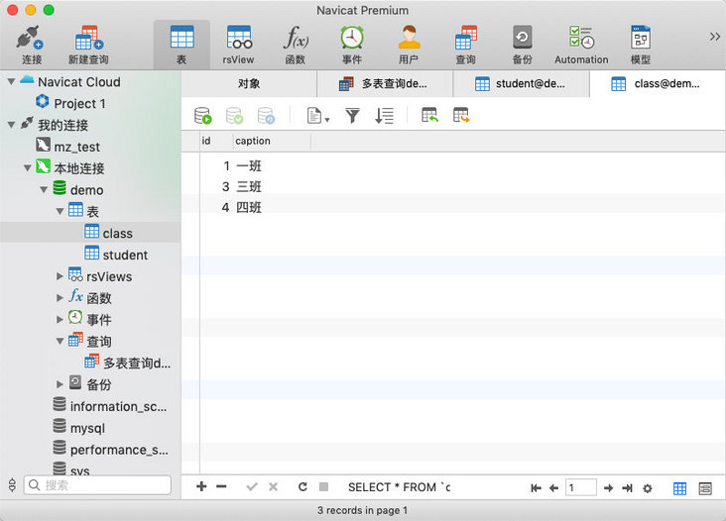Go to the next page arrow
Viewport: 726px width, 521px height.
610,487
